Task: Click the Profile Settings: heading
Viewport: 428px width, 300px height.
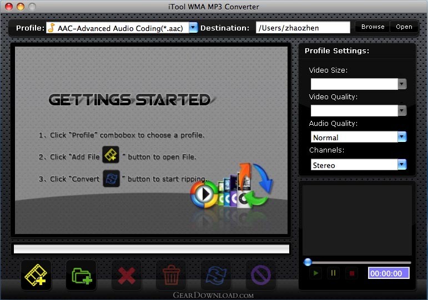Action: click(x=337, y=50)
